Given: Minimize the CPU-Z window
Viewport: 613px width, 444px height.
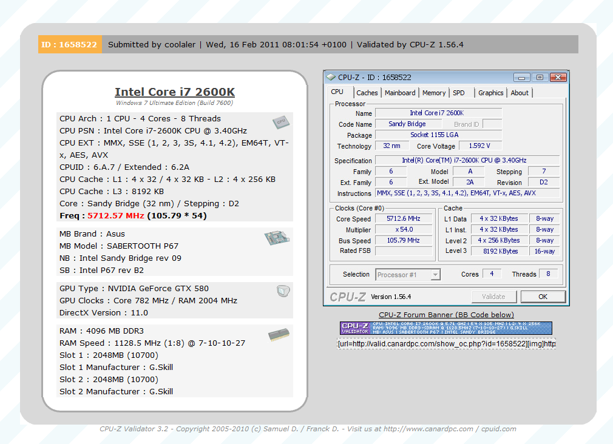Looking at the screenshot, I should [x=521, y=78].
